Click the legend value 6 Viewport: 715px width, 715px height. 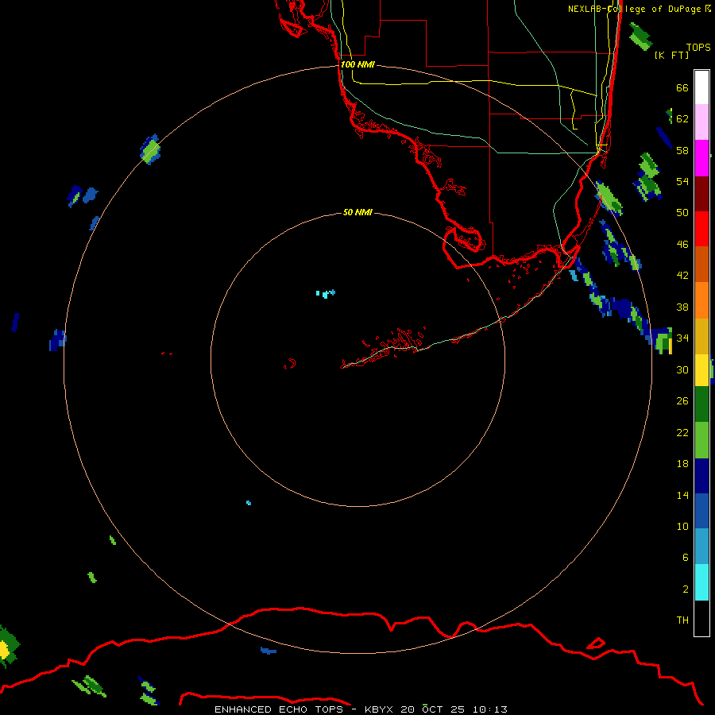coord(686,557)
